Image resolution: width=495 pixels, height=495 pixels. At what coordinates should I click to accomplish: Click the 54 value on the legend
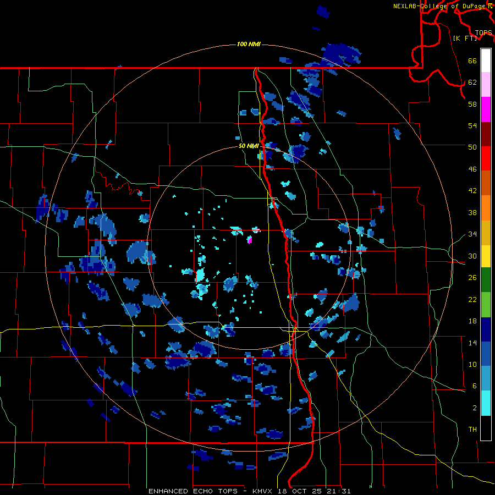coord(472,125)
